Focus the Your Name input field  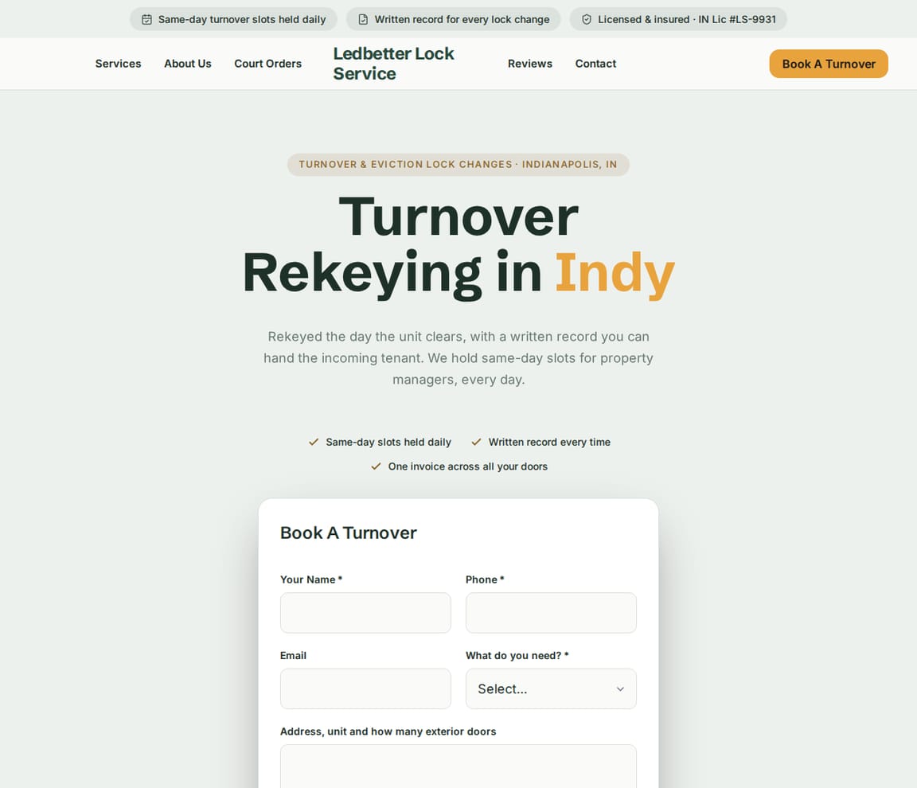365,613
